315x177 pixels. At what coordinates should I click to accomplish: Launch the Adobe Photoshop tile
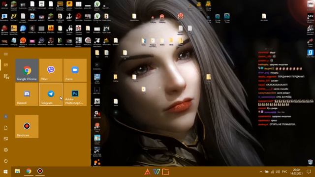pyautogui.click(x=75, y=94)
